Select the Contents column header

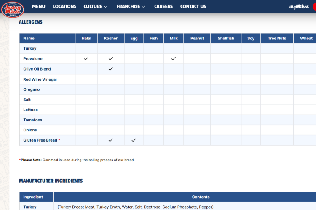click(201, 197)
